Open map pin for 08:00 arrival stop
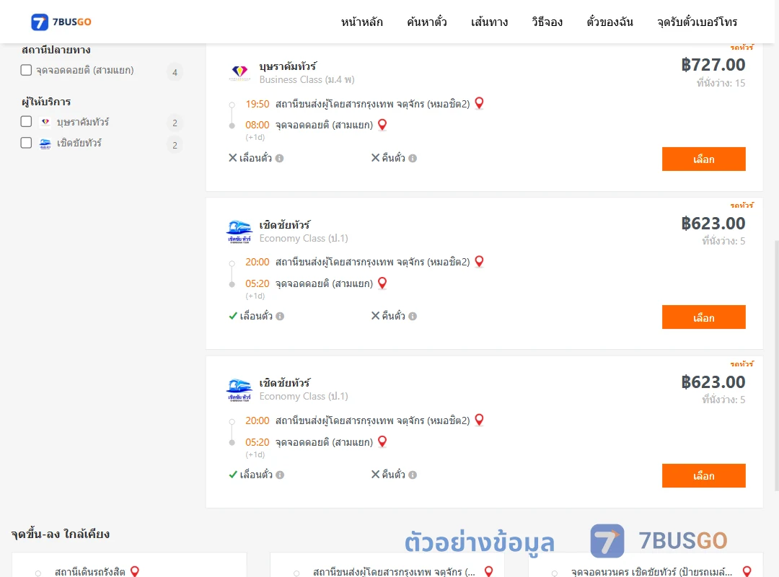779x577 pixels. (x=382, y=125)
